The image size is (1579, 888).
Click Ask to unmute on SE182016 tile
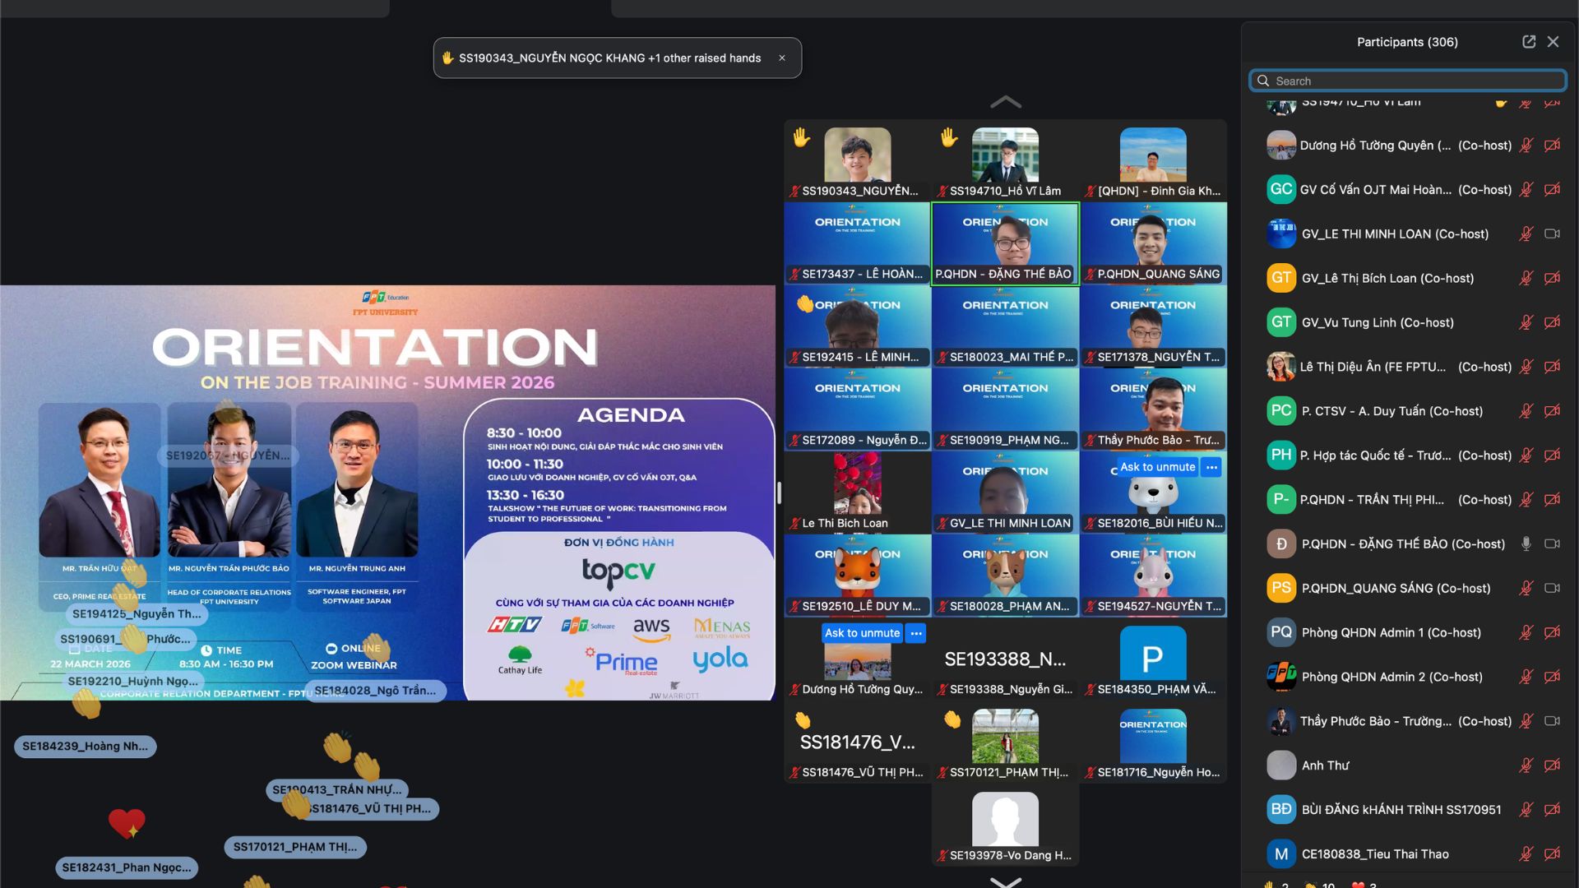[x=1157, y=467]
